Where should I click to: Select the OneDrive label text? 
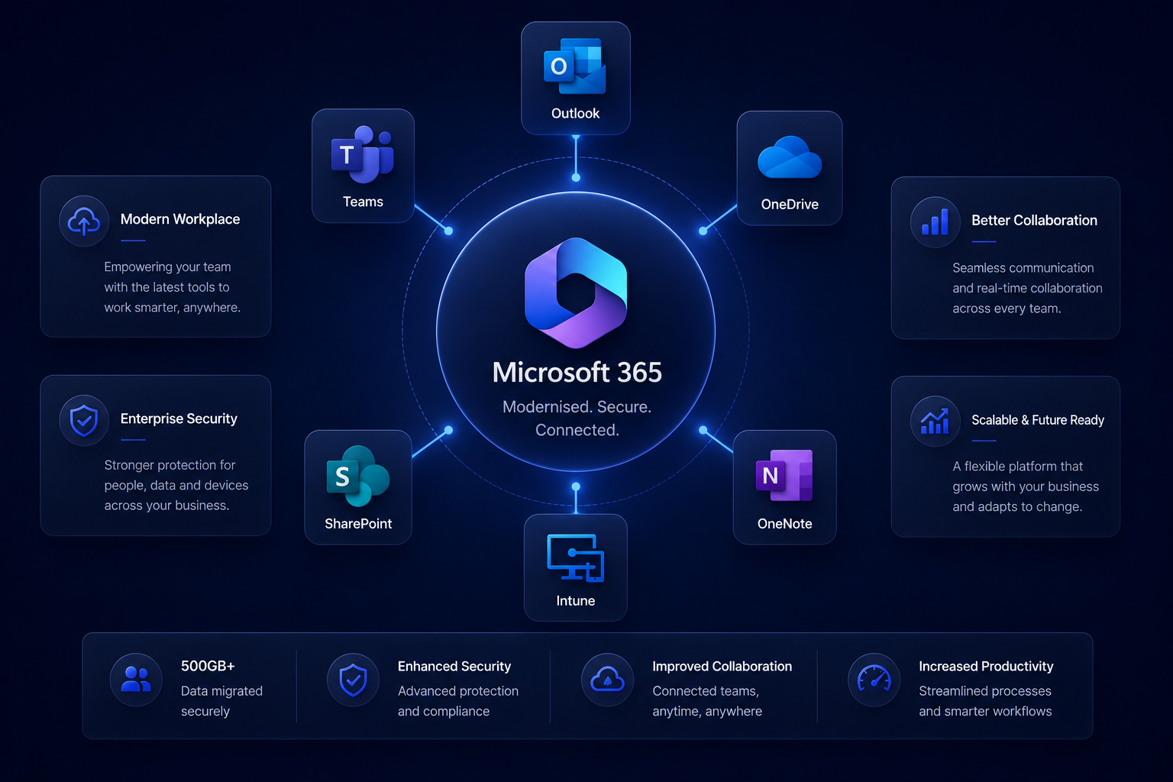(790, 205)
